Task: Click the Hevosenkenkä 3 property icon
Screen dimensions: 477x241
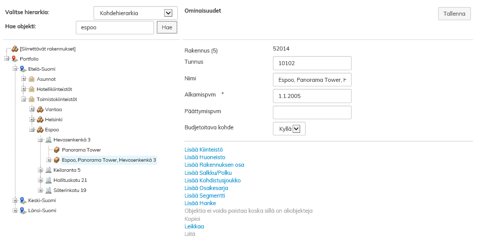Action: tap(49, 140)
